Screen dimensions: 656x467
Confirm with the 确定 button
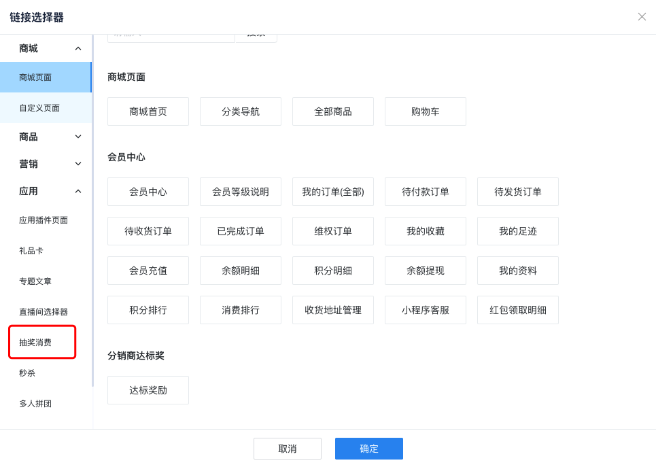369,449
